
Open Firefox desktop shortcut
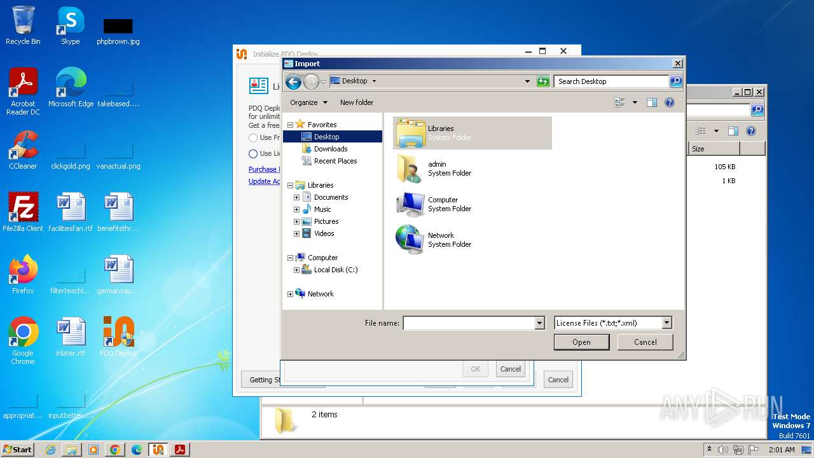tap(23, 275)
